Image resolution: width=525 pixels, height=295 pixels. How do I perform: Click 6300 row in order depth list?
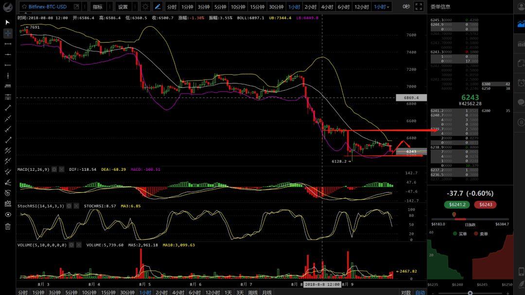point(496,84)
